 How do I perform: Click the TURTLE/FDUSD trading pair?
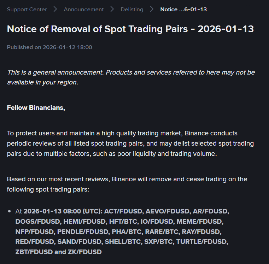pyautogui.click(x=201, y=242)
